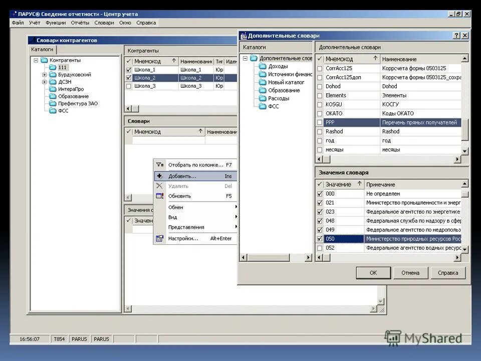Open the Представления submenu
The width and height of the screenshot is (481, 361).
(x=195, y=227)
